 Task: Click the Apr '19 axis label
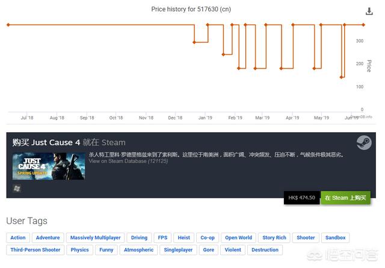pyautogui.click(x=292, y=118)
